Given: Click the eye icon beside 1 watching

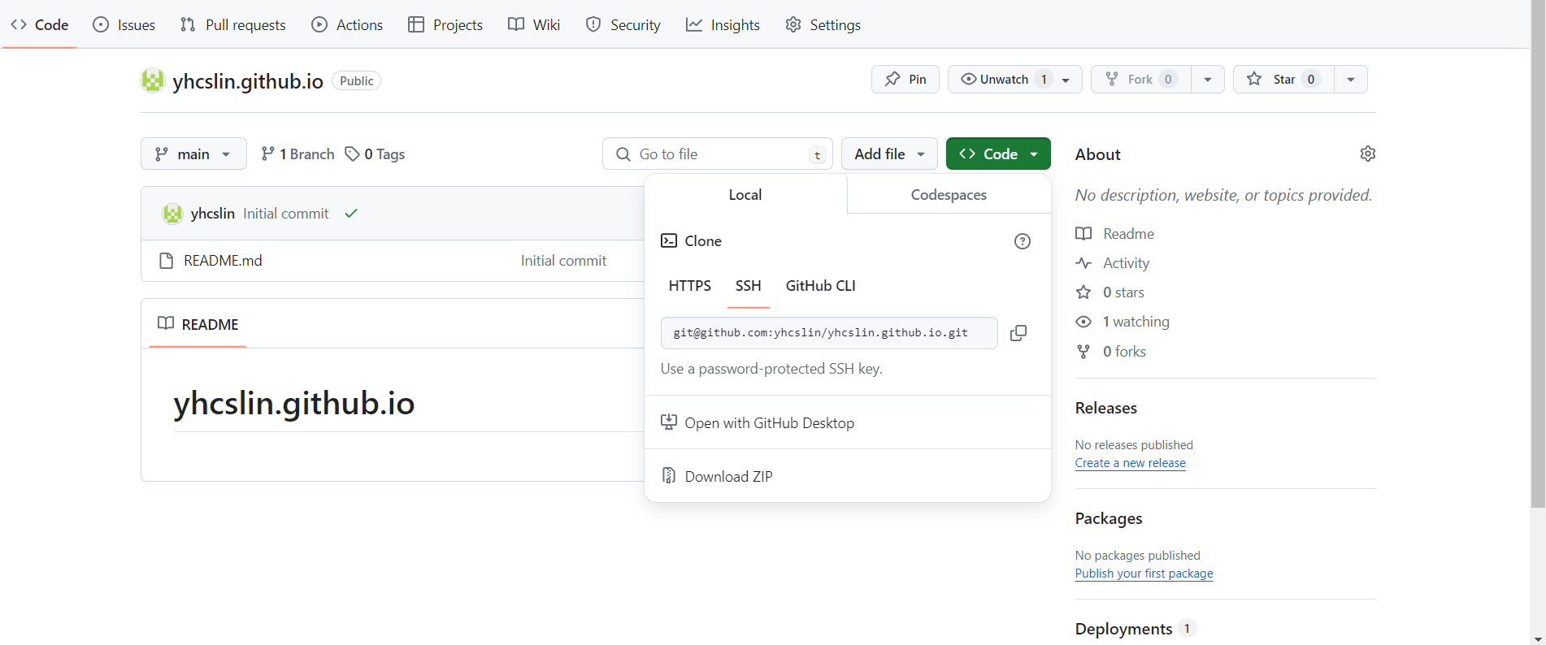Looking at the screenshot, I should 1084,322.
